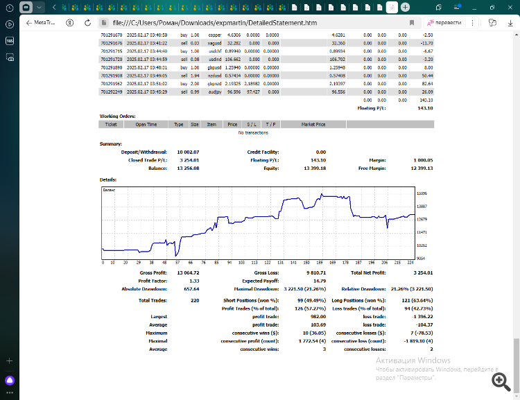
Task: Reload the current page
Action: pos(87,23)
